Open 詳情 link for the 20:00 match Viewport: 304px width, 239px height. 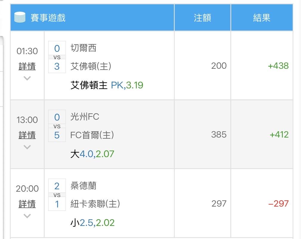(x=27, y=204)
